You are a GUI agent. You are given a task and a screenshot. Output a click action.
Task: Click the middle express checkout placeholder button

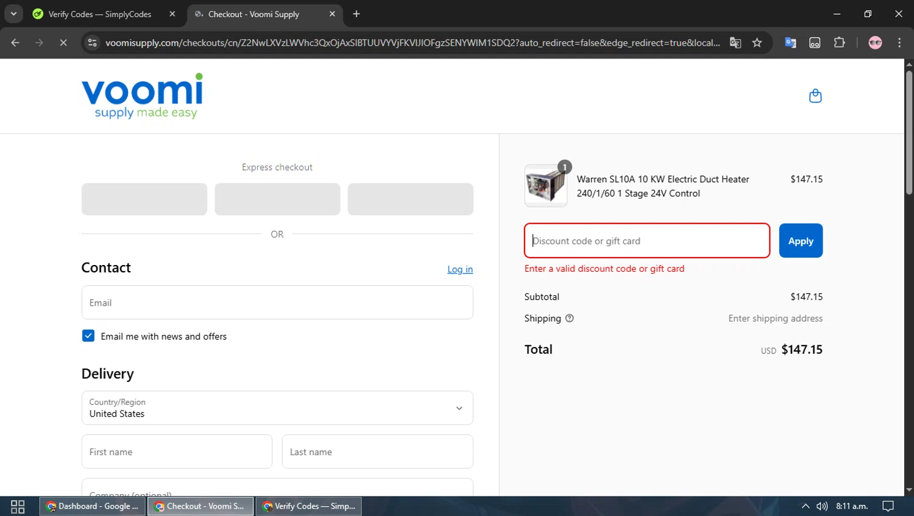pyautogui.click(x=277, y=199)
